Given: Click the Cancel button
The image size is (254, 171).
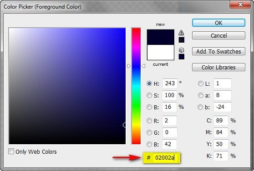Looking at the screenshot, I should [x=218, y=35].
